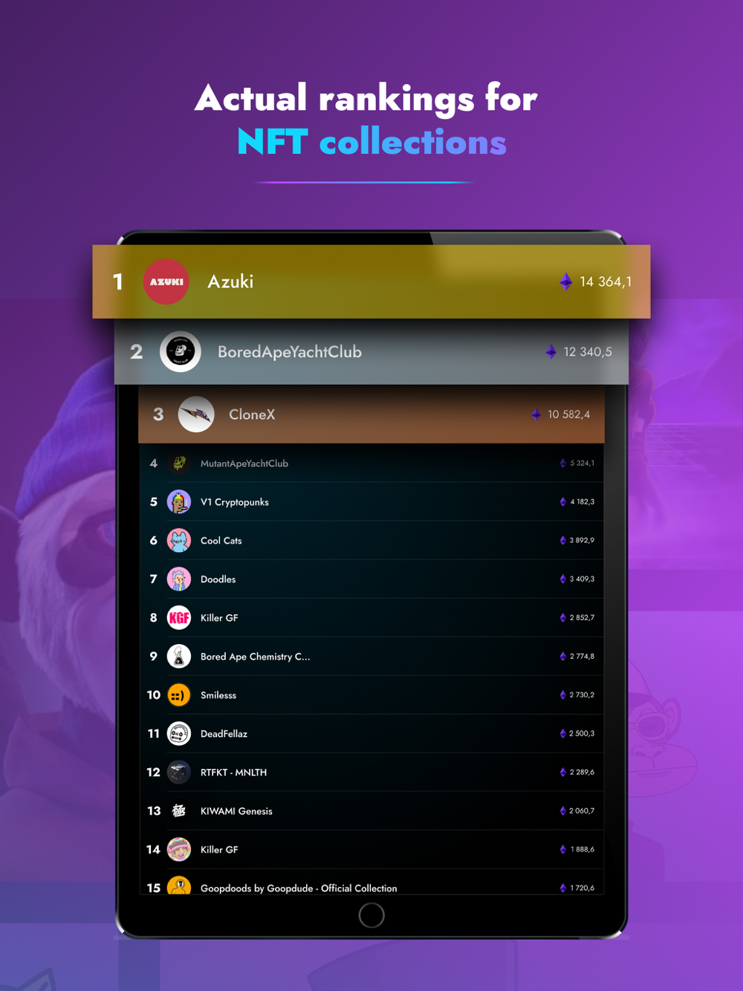
Task: Open the V1 Cryptopunks avatar
Action: point(179,502)
